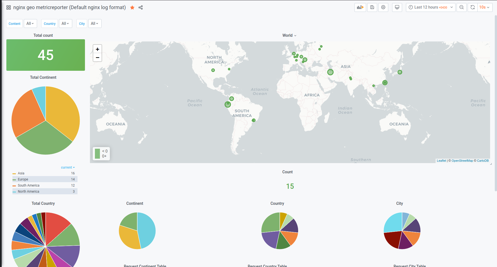
Task: Open City pie panel title menu
Action: (x=400, y=203)
